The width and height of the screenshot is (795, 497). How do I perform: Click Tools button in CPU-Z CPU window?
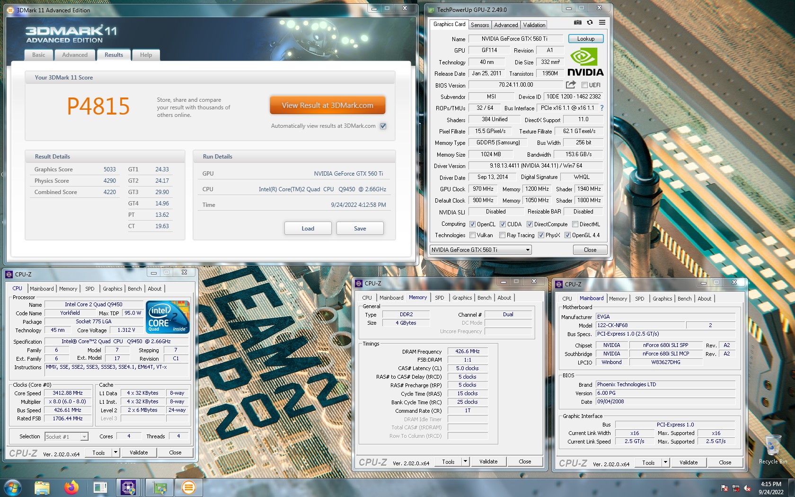(x=99, y=453)
